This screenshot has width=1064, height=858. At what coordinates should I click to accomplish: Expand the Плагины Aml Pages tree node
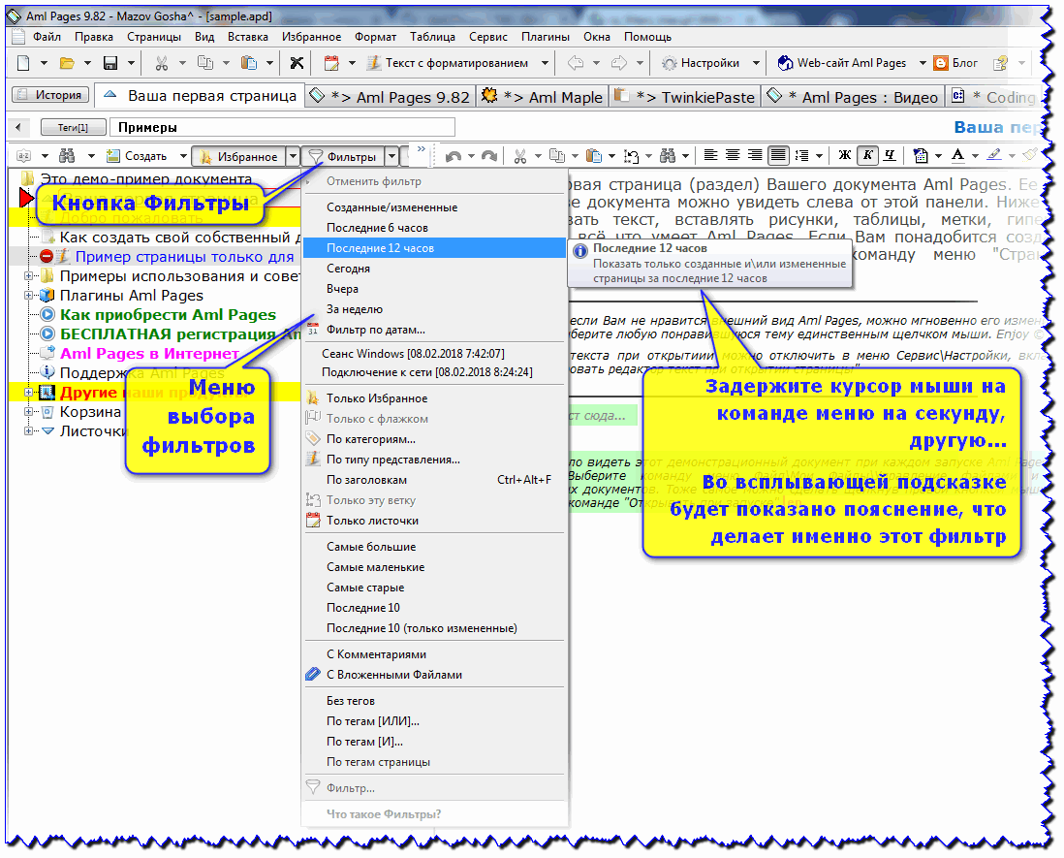[28, 296]
